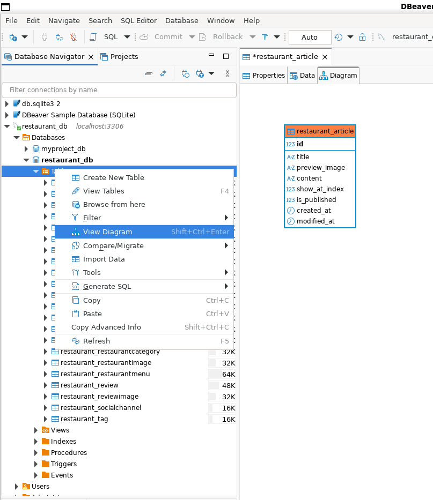The width and height of the screenshot is (433, 500).
Task: Expand the Views folder
Action: pos(36,430)
